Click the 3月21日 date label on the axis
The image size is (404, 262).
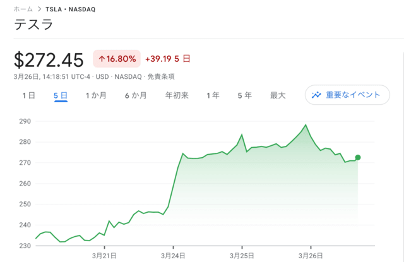[104, 255]
